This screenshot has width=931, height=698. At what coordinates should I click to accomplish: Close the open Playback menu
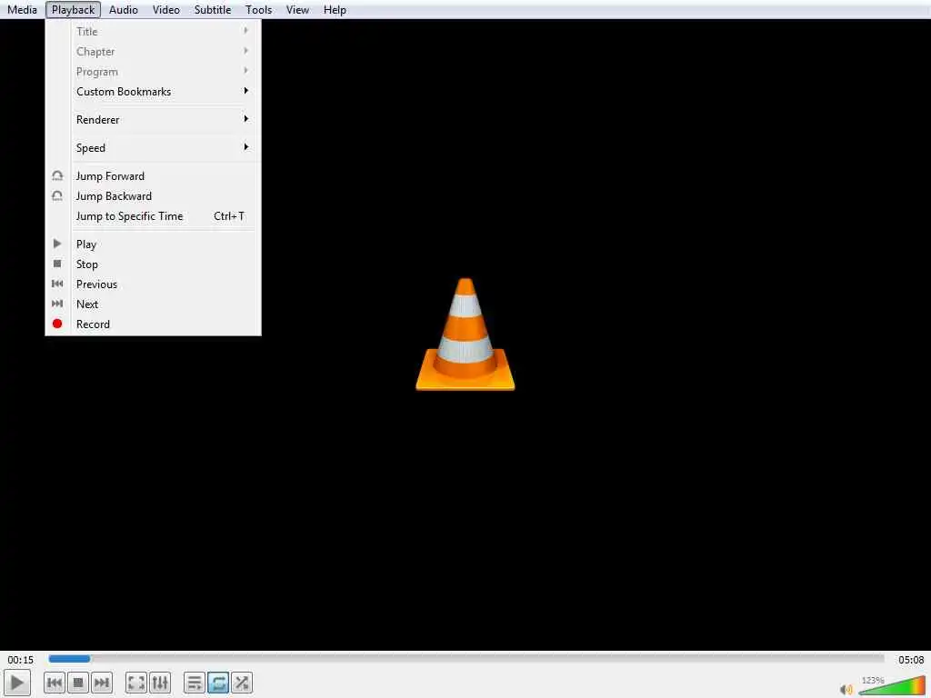pos(73,9)
